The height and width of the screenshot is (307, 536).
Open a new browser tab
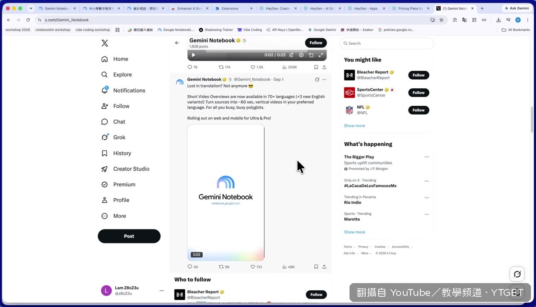482,8
